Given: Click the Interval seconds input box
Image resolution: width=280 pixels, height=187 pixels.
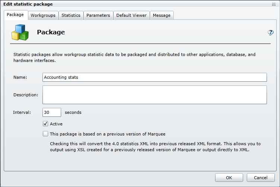Looking at the screenshot, I should pos(52,112).
